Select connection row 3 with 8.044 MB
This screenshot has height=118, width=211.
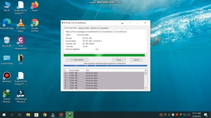pyautogui.click(x=104, y=78)
